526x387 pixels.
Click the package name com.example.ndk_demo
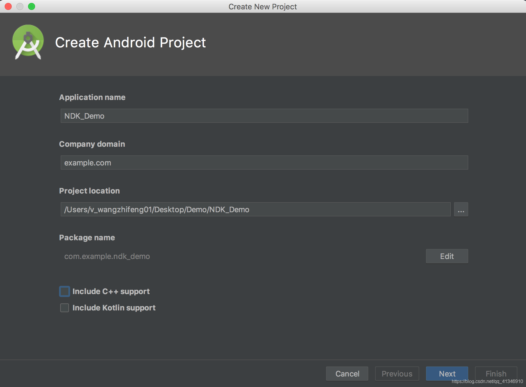tap(107, 256)
